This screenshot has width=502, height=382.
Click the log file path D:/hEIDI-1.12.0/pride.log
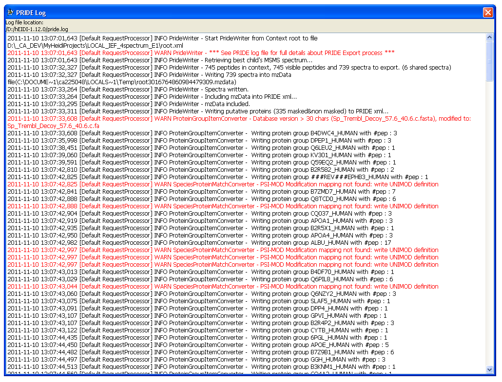[37, 29]
